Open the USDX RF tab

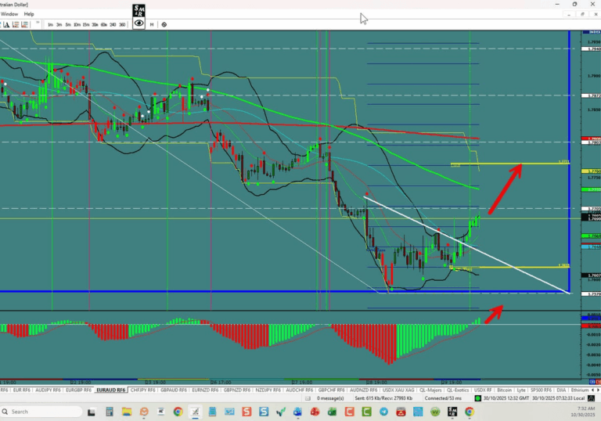(x=483, y=390)
